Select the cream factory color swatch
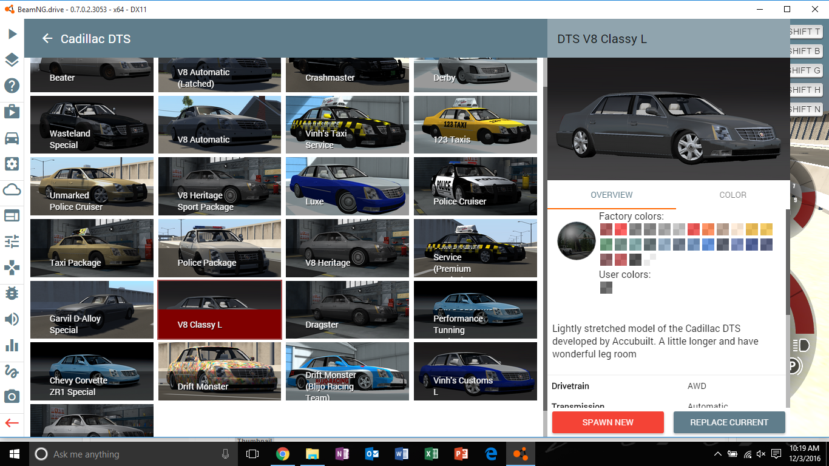829x466 pixels. point(737,229)
